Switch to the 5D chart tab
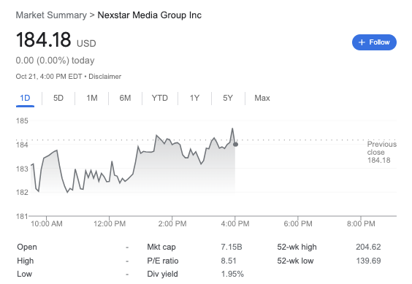412x284 pixels. 58,98
